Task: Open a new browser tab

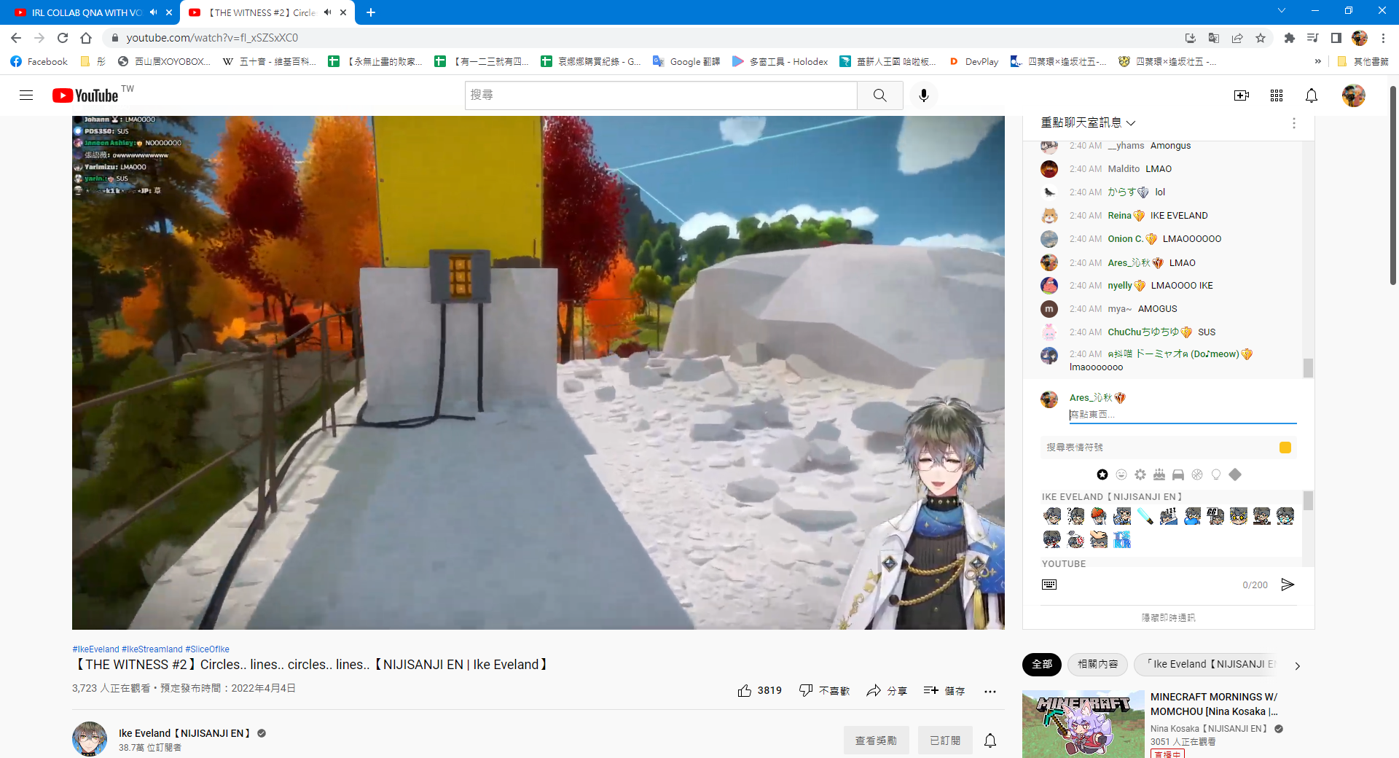Action: tap(371, 12)
